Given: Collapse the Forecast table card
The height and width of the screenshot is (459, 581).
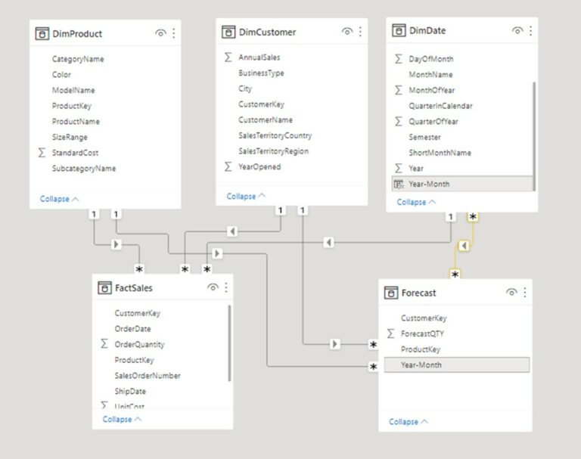Looking at the screenshot, I should pyautogui.click(x=409, y=421).
